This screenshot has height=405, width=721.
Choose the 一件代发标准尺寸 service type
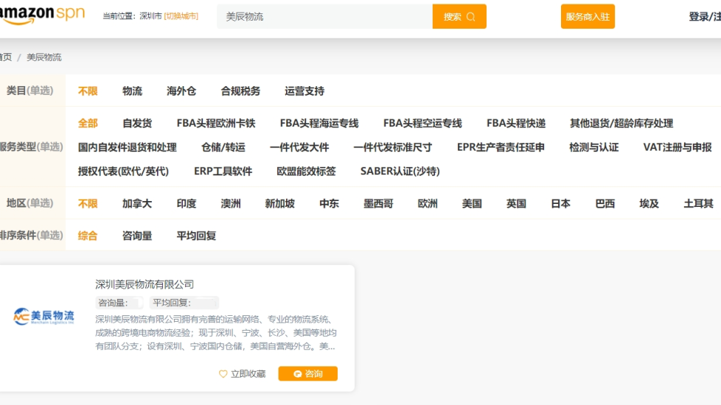coord(393,147)
